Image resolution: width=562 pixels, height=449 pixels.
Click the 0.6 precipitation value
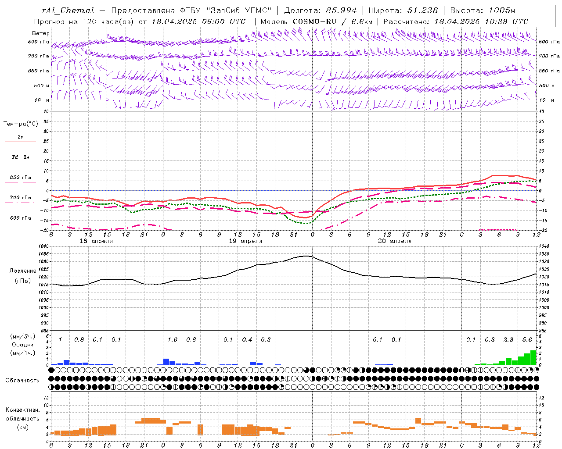coord(191,340)
